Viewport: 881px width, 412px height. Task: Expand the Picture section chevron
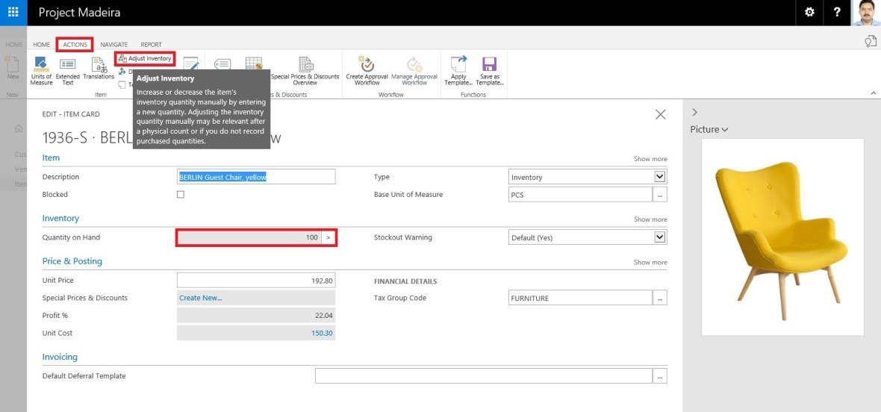tap(724, 130)
